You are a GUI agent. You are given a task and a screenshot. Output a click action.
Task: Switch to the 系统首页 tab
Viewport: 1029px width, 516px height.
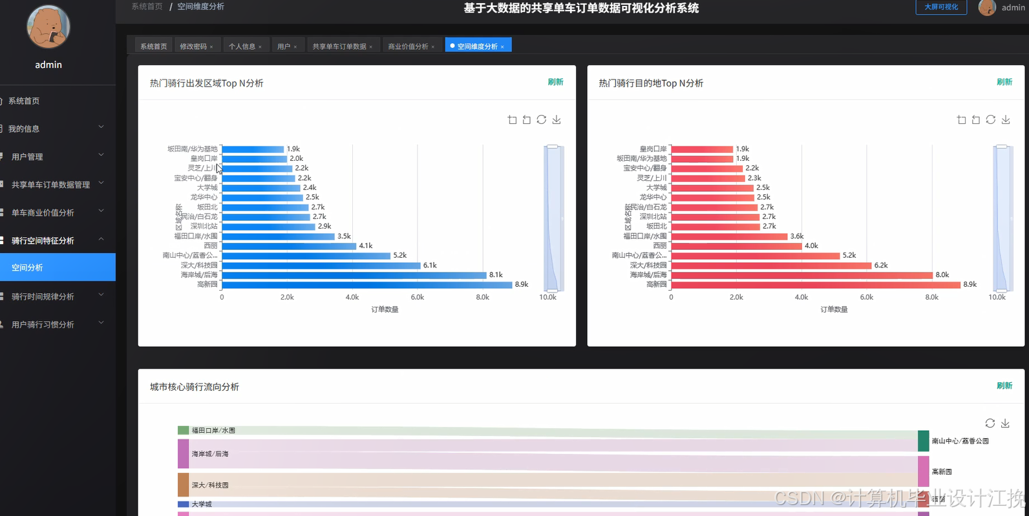click(154, 46)
